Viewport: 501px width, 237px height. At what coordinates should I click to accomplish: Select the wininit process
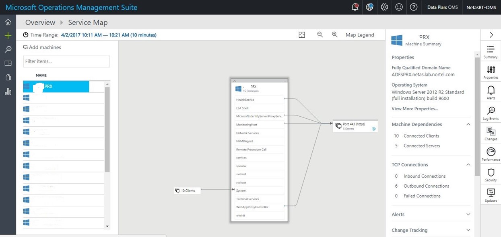[259, 215]
